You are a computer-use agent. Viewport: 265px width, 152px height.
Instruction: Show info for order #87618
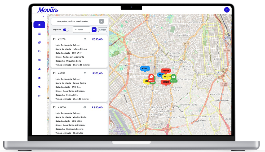click(x=85, y=73)
